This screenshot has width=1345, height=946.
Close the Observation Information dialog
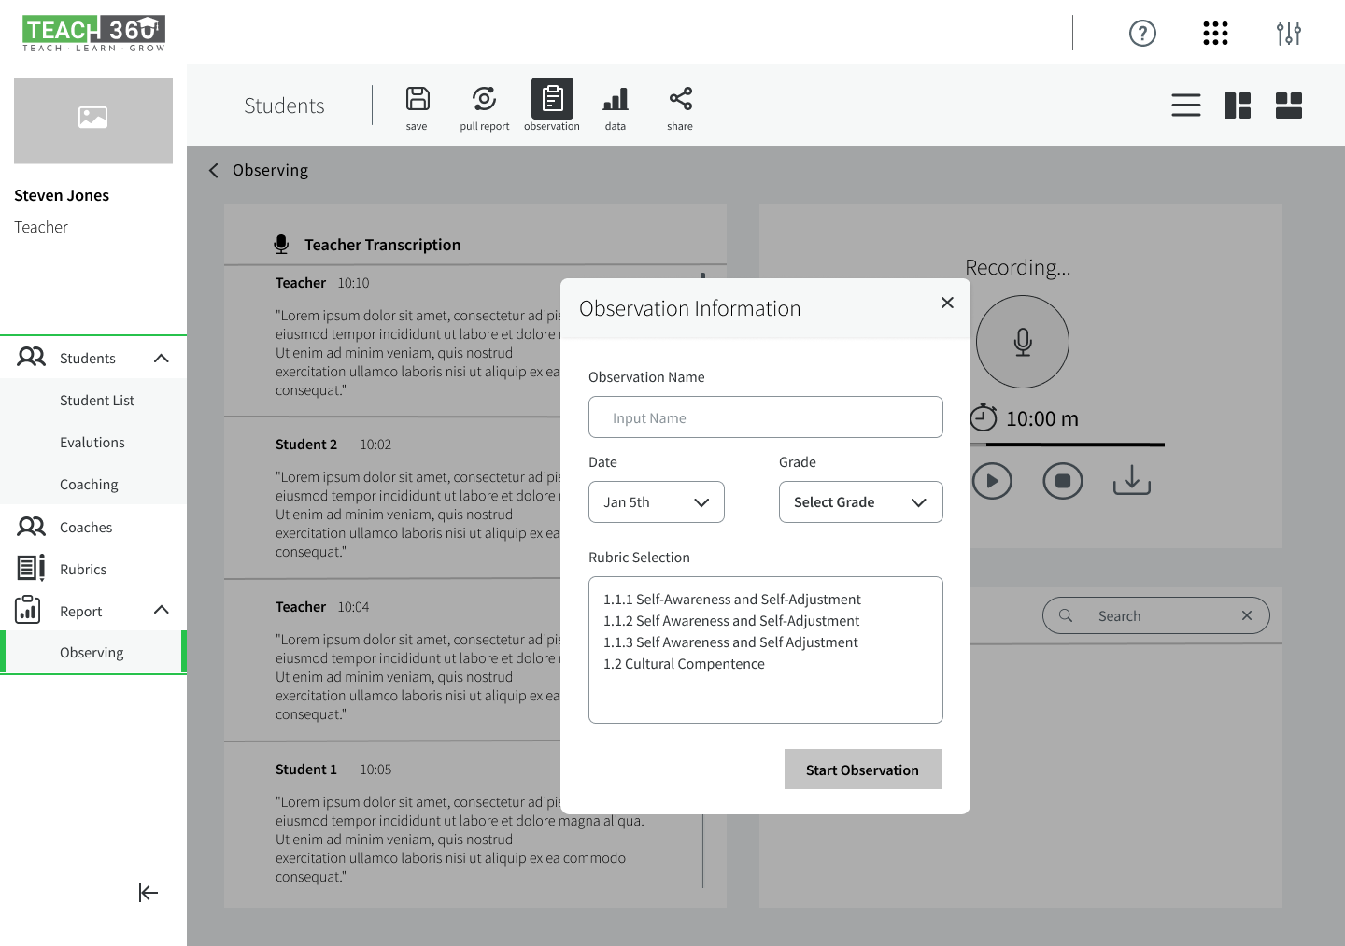(x=947, y=303)
